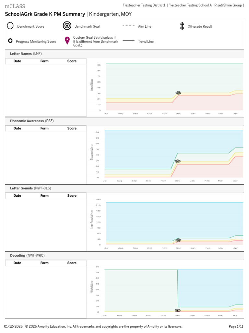Click the purple Custom Goal Set pin icon
This screenshot has height=333, width=249.
tap(67, 41)
